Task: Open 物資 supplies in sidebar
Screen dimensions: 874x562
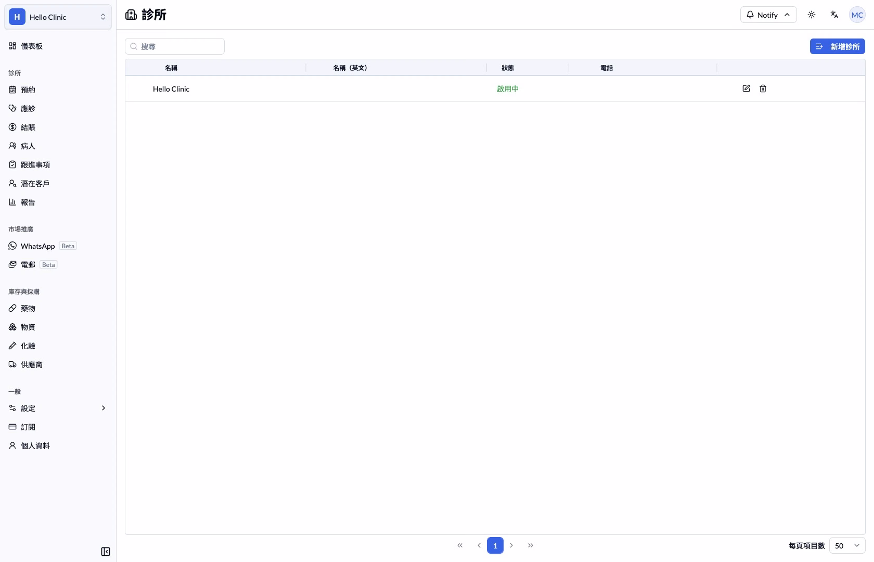Action: tap(58, 327)
